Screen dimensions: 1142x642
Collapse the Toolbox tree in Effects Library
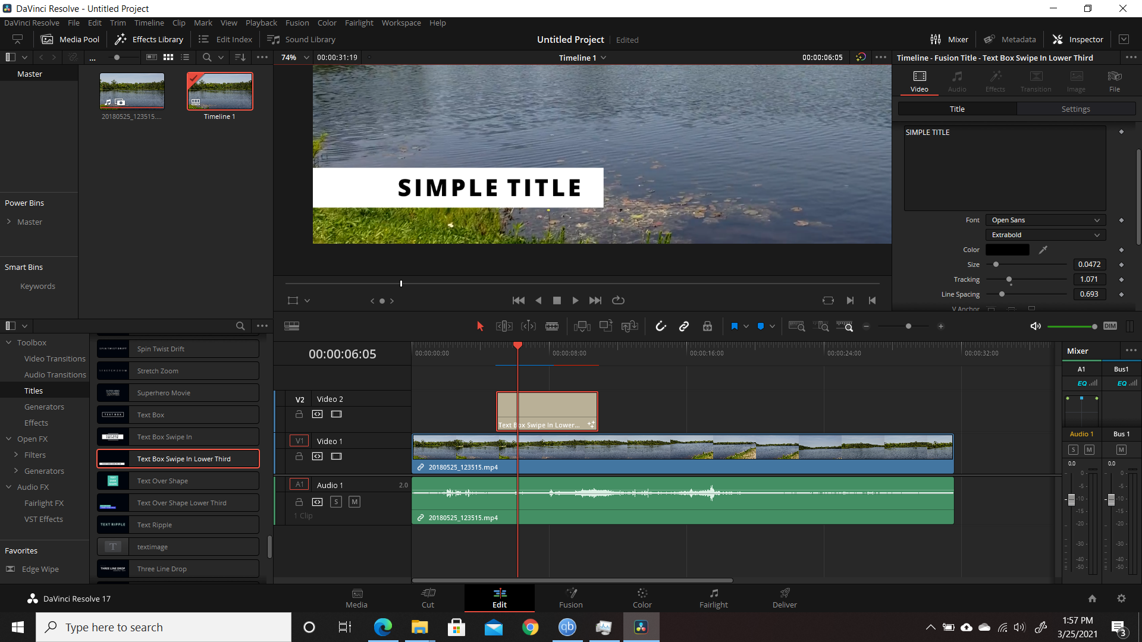(9, 342)
